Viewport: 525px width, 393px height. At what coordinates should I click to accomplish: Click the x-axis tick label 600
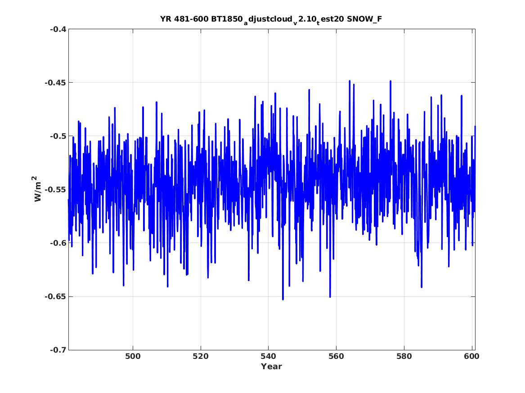(472, 356)
